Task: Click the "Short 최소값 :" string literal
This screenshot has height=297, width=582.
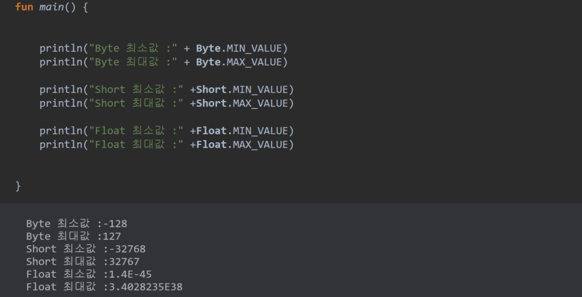Action: [136, 90]
